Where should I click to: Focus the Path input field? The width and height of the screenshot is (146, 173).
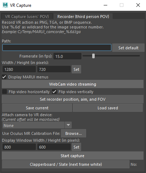(x=57, y=47)
